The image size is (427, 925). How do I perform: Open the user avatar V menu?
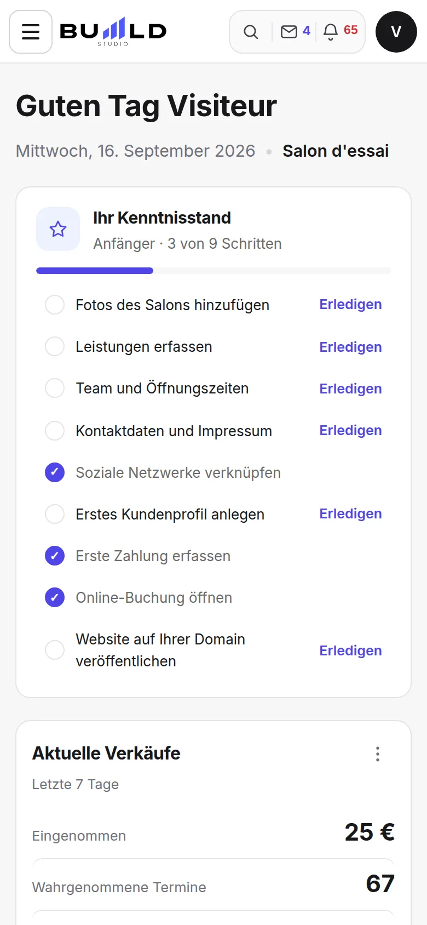pos(396,32)
